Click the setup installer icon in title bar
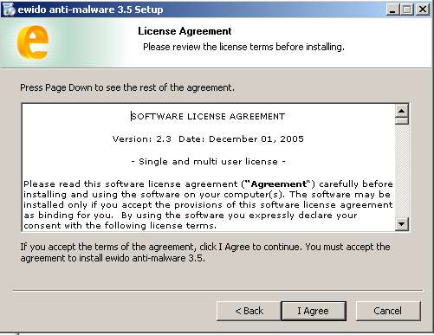 (9, 10)
